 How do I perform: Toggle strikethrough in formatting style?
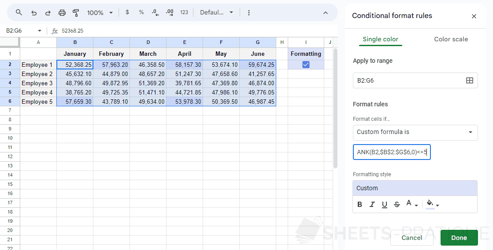pos(397,204)
